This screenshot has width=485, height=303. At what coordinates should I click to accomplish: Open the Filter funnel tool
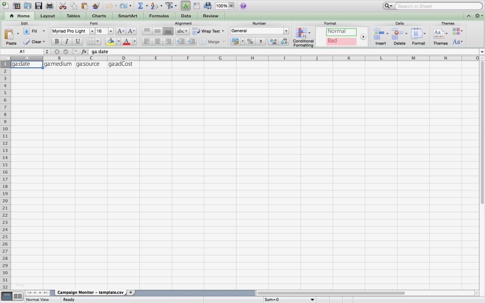[x=169, y=6]
